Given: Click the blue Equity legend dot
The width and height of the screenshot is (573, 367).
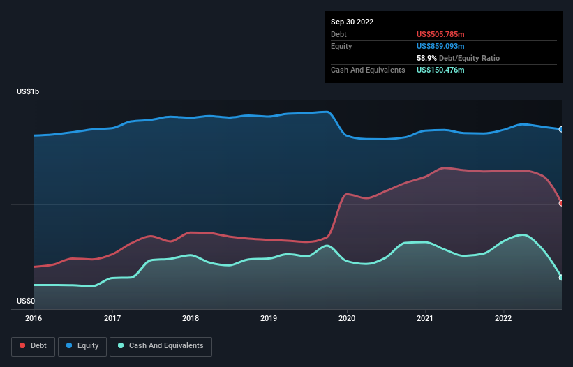Looking at the screenshot, I should point(69,345).
